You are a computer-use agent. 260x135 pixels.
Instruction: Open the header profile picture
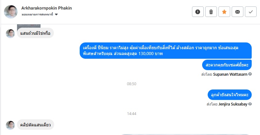(10, 12)
